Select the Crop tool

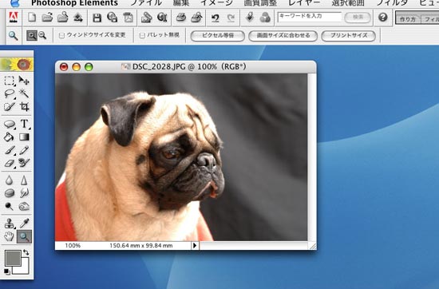25,106
